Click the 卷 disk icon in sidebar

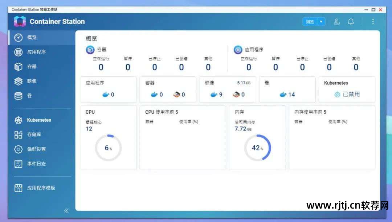pyautogui.click(x=18, y=96)
